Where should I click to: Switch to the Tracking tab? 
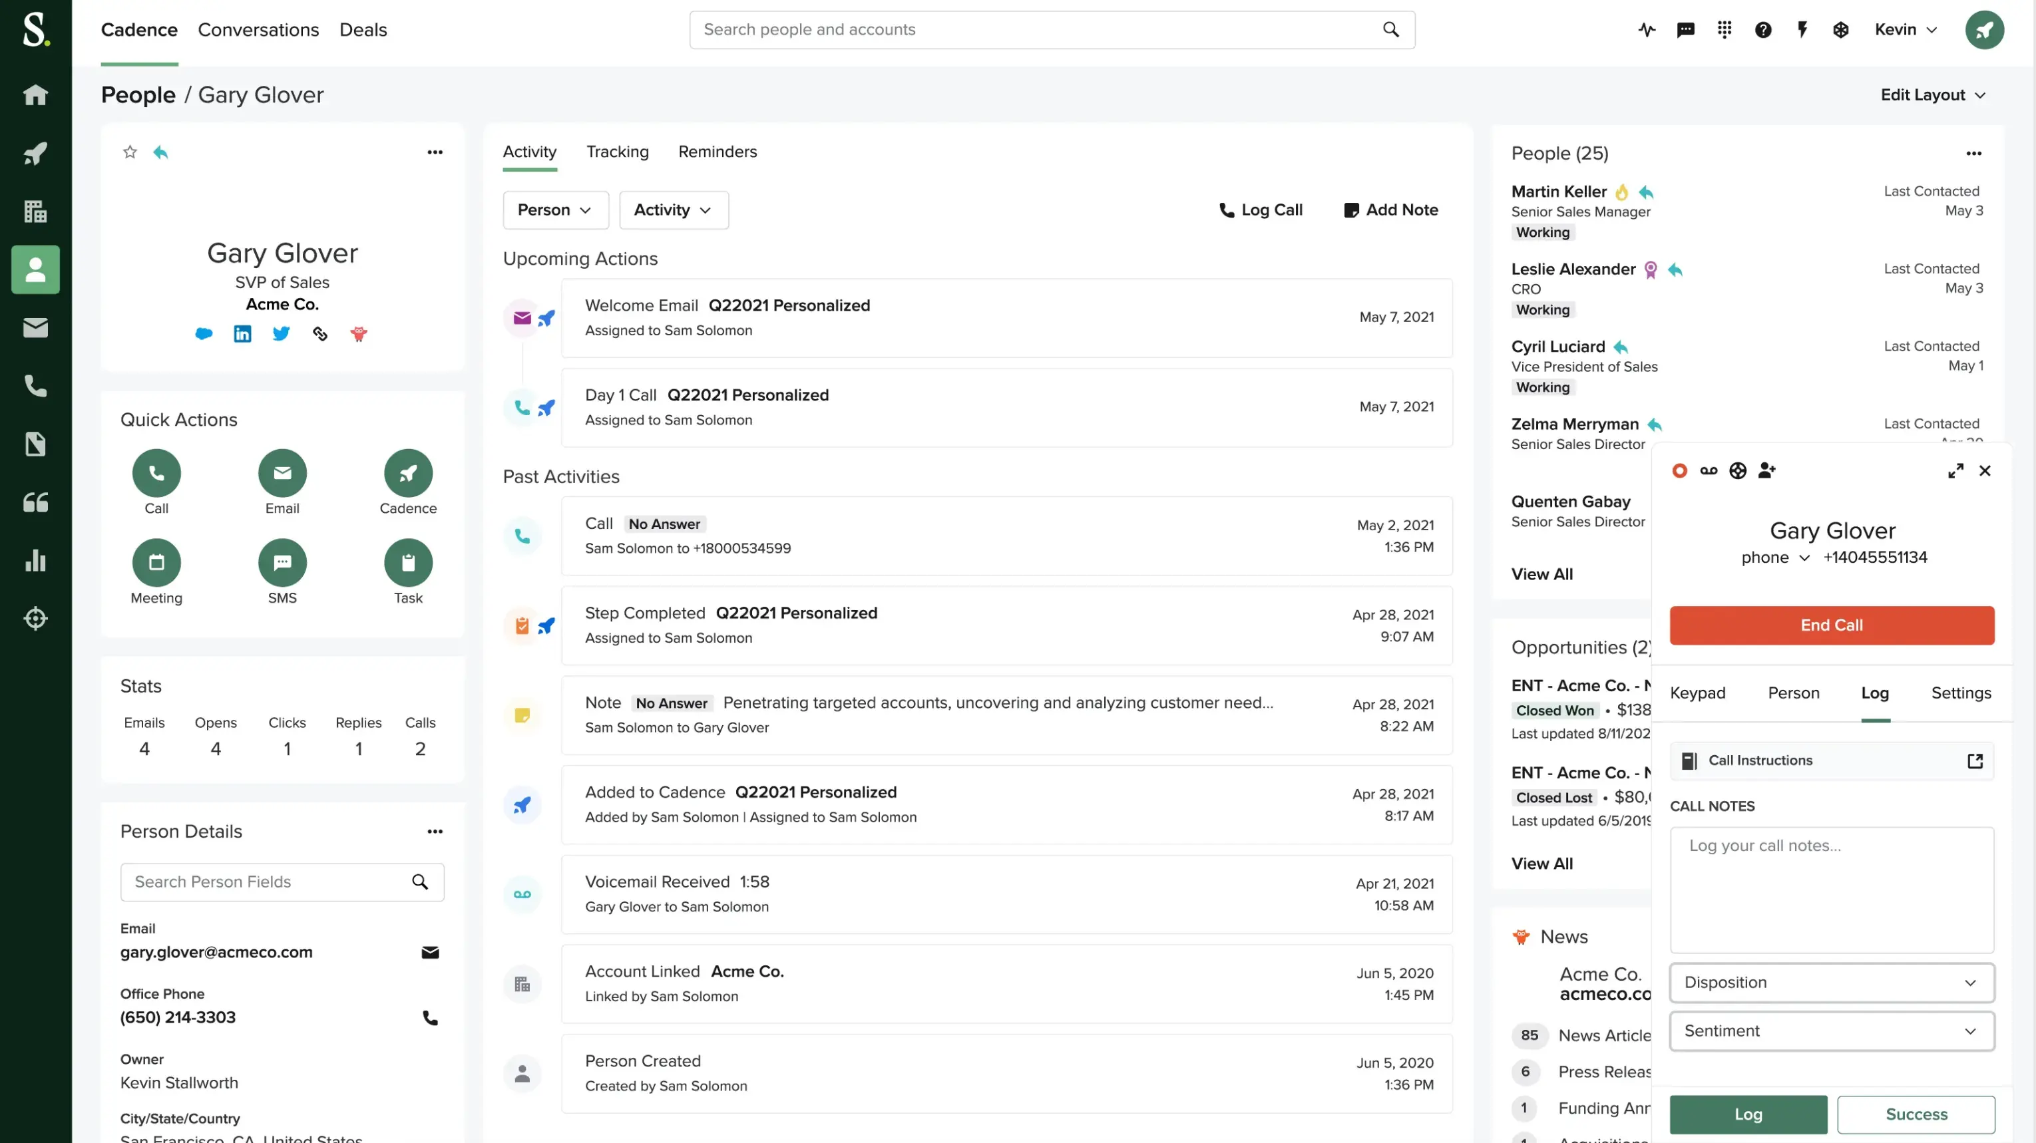coord(617,152)
